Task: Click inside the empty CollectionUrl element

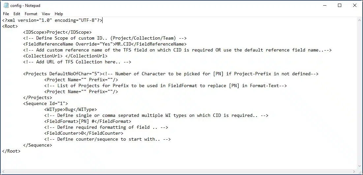Action: pyautogui.click(x=64, y=56)
